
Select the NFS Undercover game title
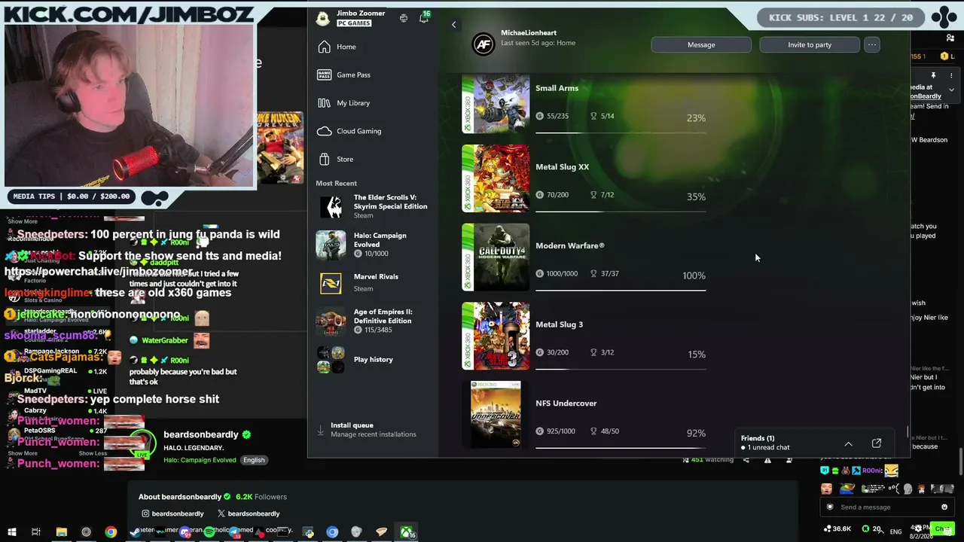[566, 403]
